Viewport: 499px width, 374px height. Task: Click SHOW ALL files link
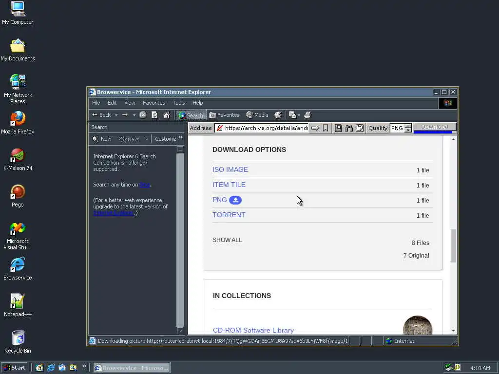coord(227,240)
